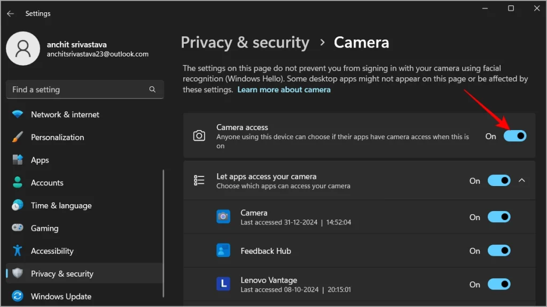Click the Camera access setting title
Image resolution: width=547 pixels, height=307 pixels.
pyautogui.click(x=242, y=127)
